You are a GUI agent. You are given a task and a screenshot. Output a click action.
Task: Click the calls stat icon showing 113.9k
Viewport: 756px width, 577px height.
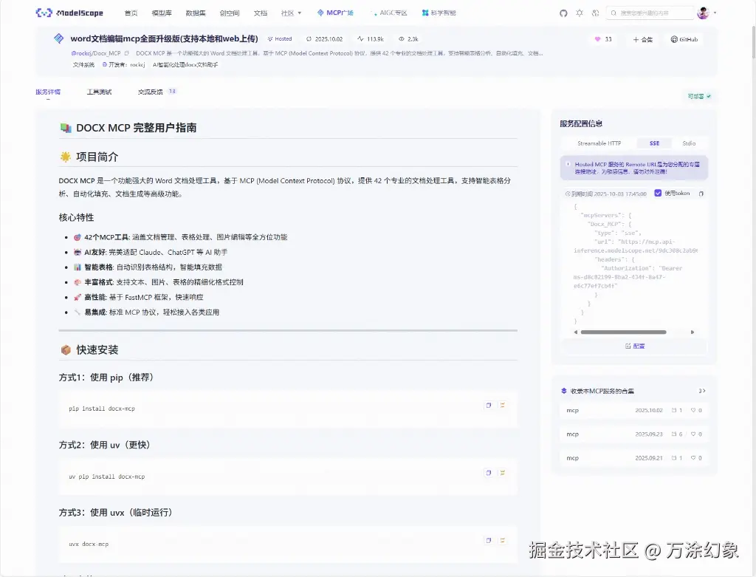(x=360, y=39)
